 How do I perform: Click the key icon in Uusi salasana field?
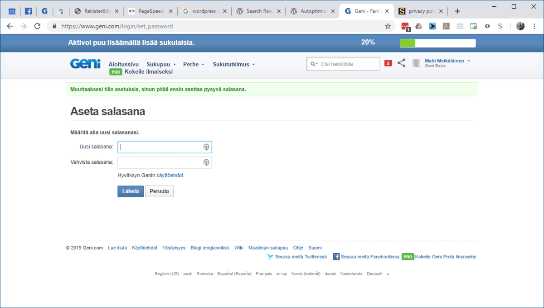click(x=206, y=147)
